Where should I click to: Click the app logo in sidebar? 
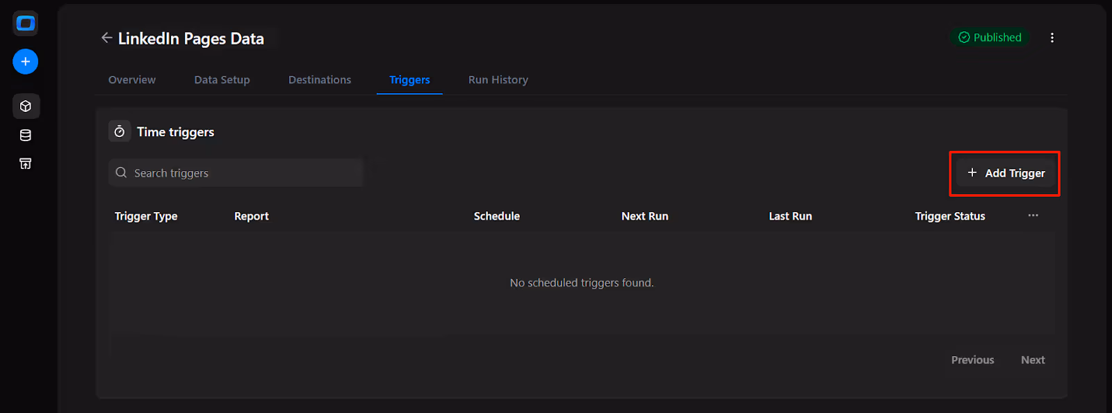[26, 24]
